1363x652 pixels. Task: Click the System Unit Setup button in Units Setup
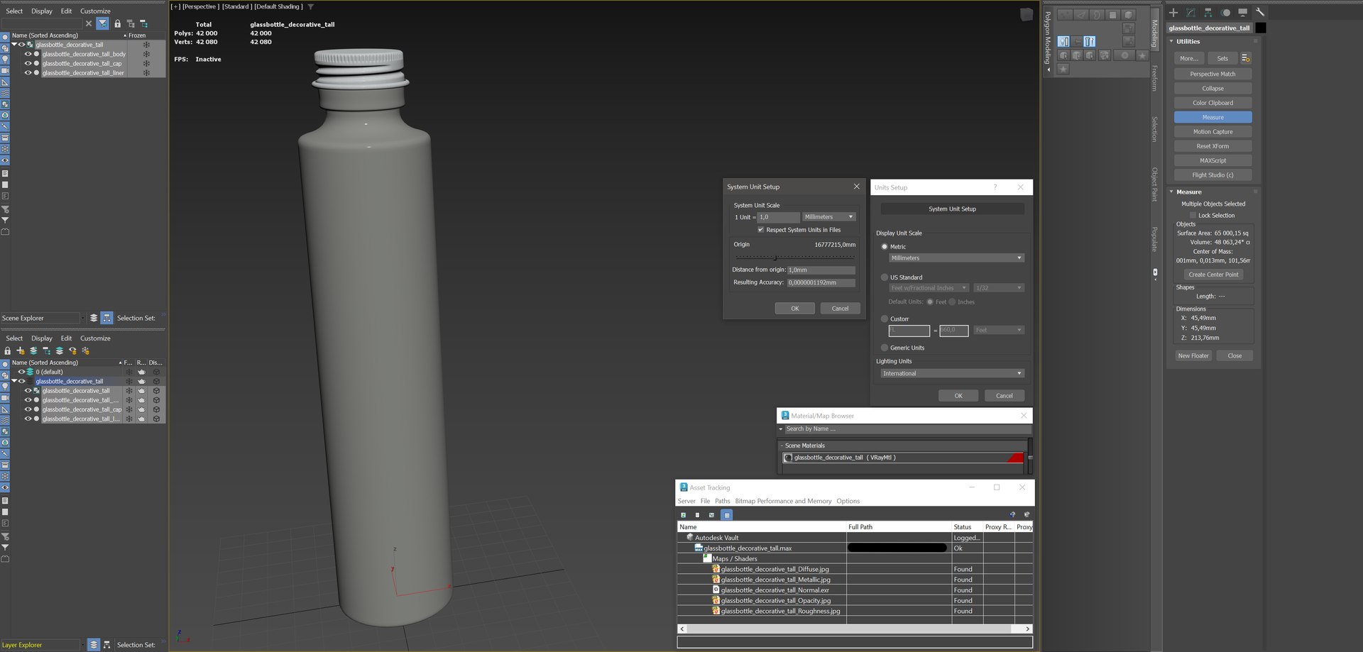pos(952,209)
